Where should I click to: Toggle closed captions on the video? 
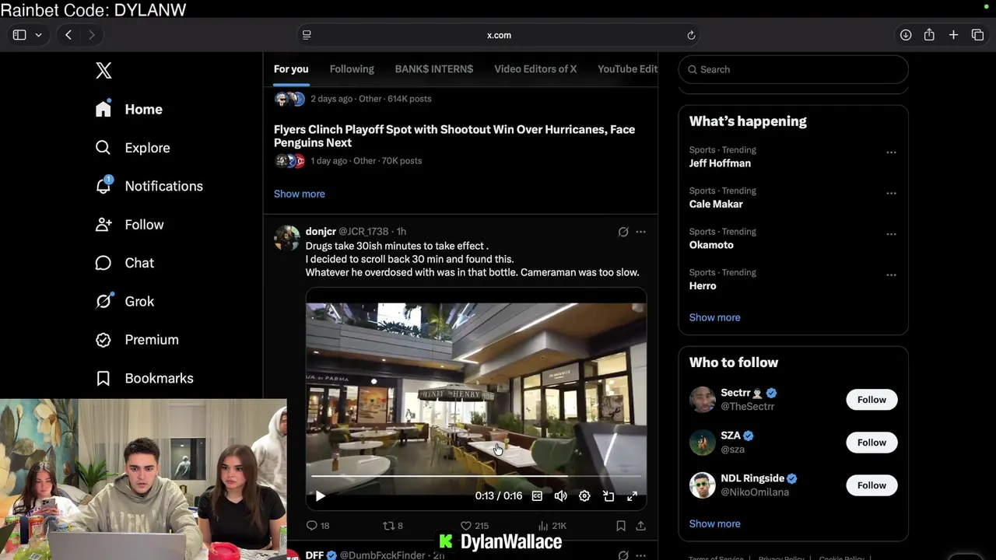[537, 496]
